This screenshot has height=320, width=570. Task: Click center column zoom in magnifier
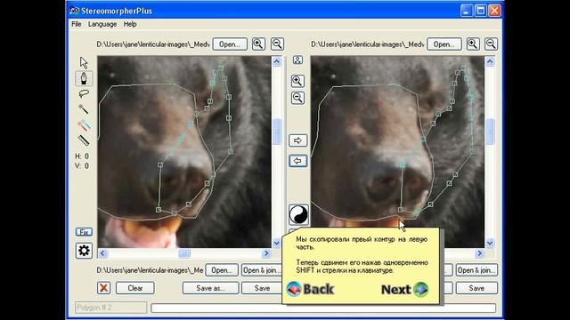(297, 81)
